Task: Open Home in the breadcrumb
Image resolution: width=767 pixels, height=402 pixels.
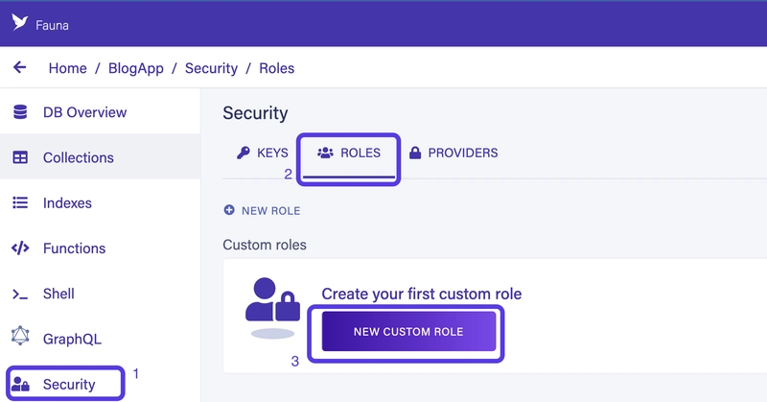Action: click(x=67, y=68)
